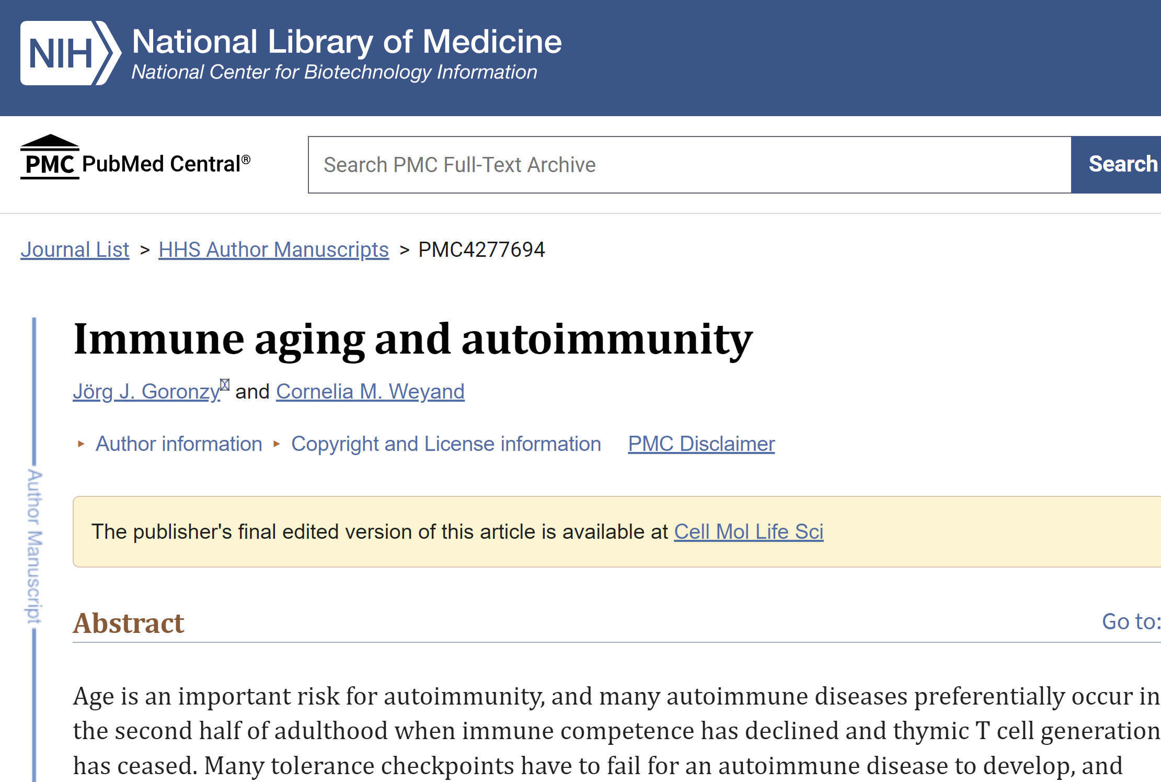Click the triangle arrow before Author information
Screen dimensions: 1161x782
click(81, 444)
